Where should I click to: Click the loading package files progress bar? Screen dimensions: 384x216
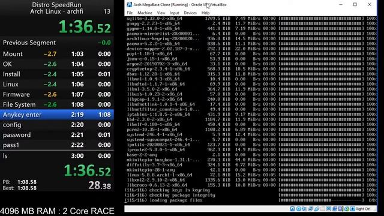tap(322, 200)
